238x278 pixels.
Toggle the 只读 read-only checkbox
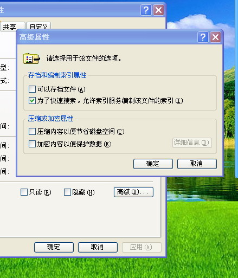24,192
